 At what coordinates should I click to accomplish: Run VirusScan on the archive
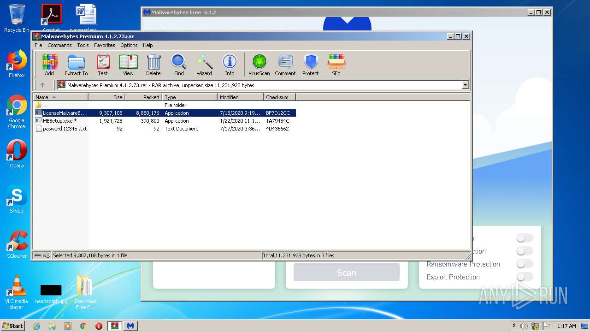pos(259,65)
